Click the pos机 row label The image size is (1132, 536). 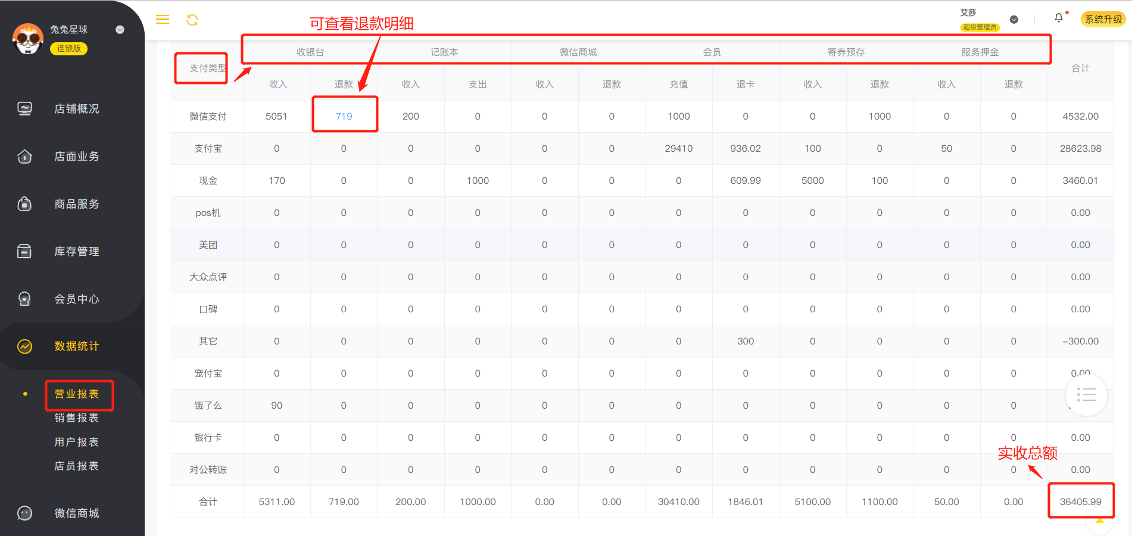tap(208, 212)
